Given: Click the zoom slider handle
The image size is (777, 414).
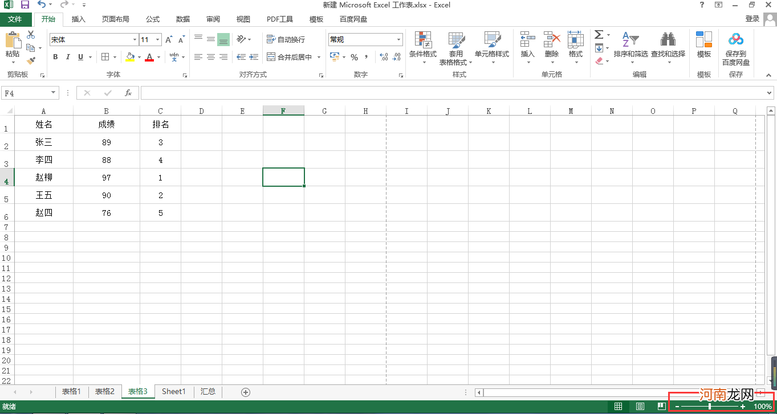Looking at the screenshot, I should tap(710, 407).
